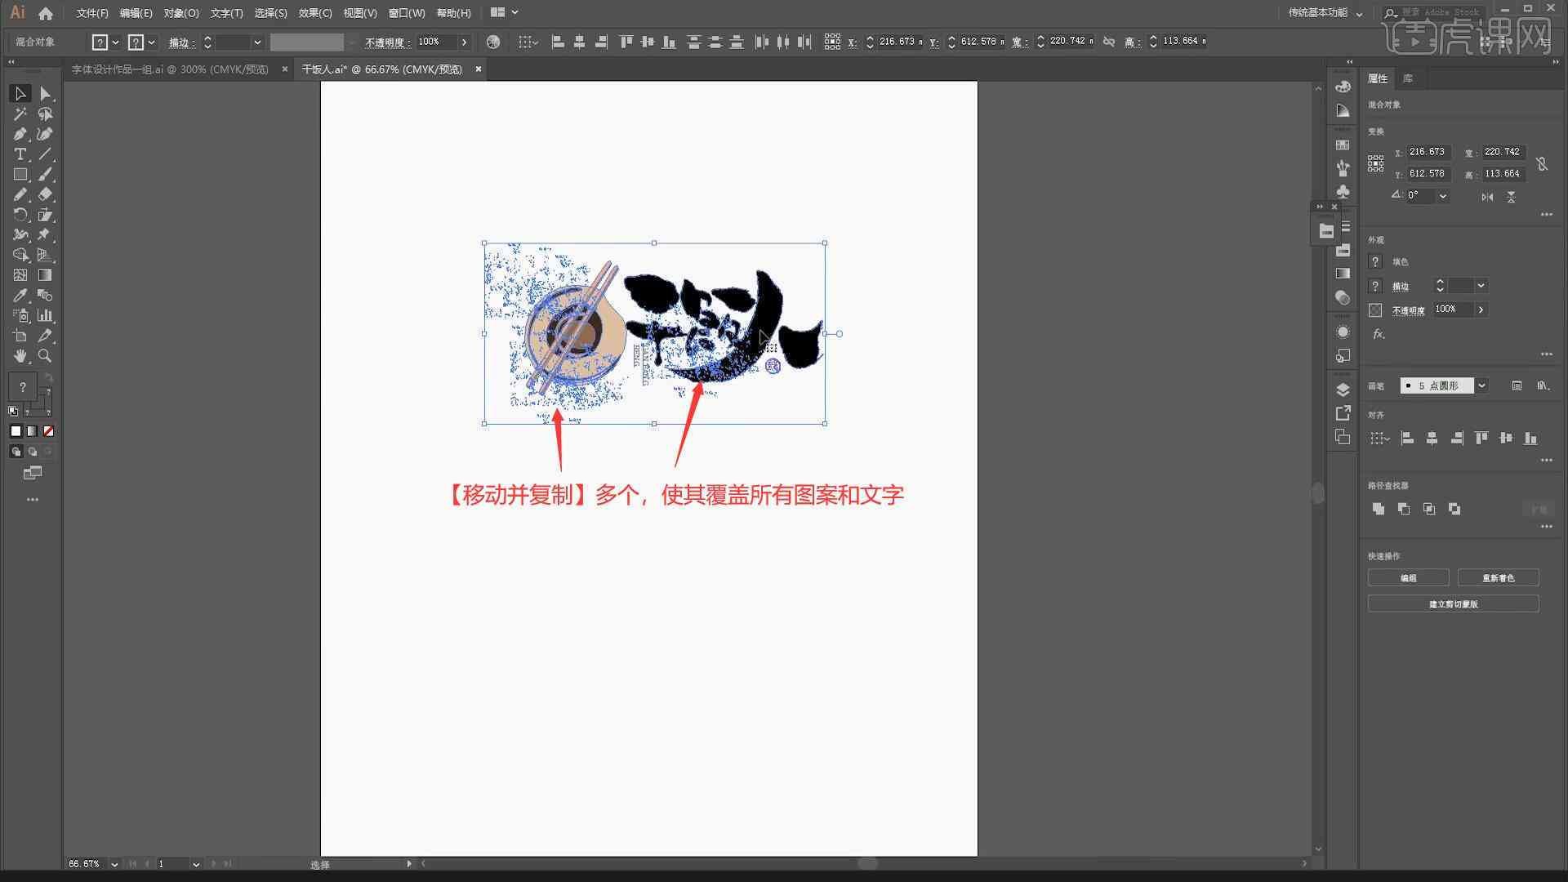Enable the transparency checkbox in Appearance
Image resolution: width=1568 pixels, height=882 pixels.
pyautogui.click(x=1375, y=309)
